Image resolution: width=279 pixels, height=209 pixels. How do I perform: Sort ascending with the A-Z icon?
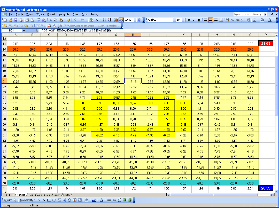tap(104, 20)
